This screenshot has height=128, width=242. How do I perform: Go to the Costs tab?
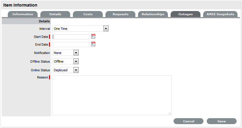88,14
